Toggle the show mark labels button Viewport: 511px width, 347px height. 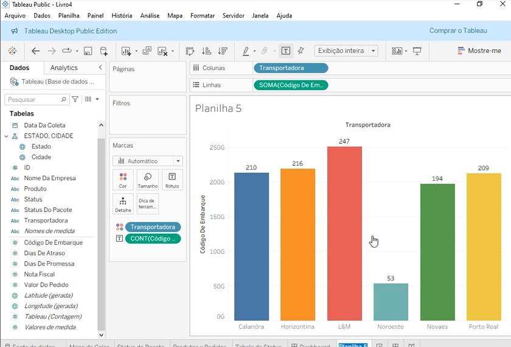click(286, 51)
